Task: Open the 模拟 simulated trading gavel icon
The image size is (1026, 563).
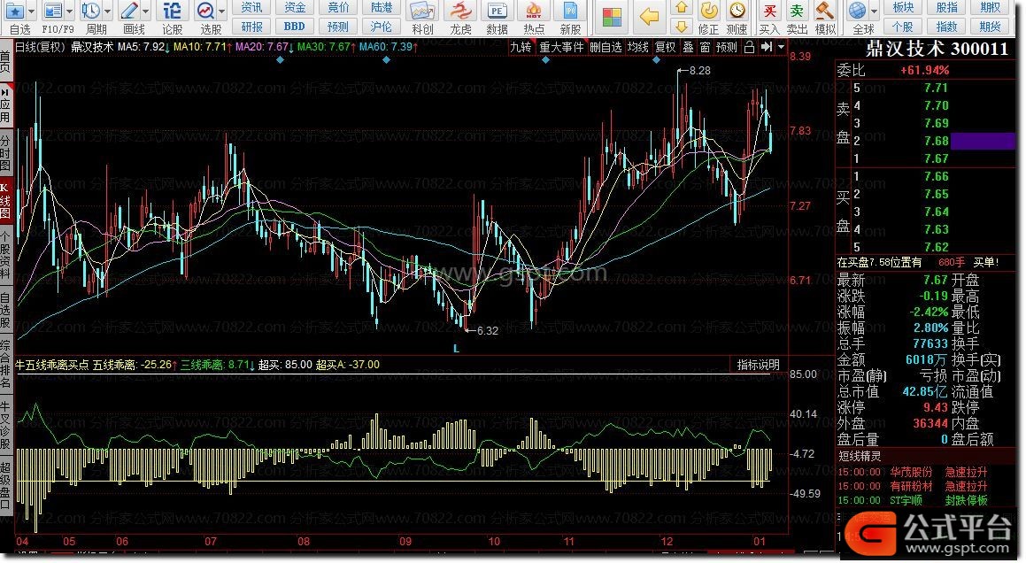Action: 825,12
